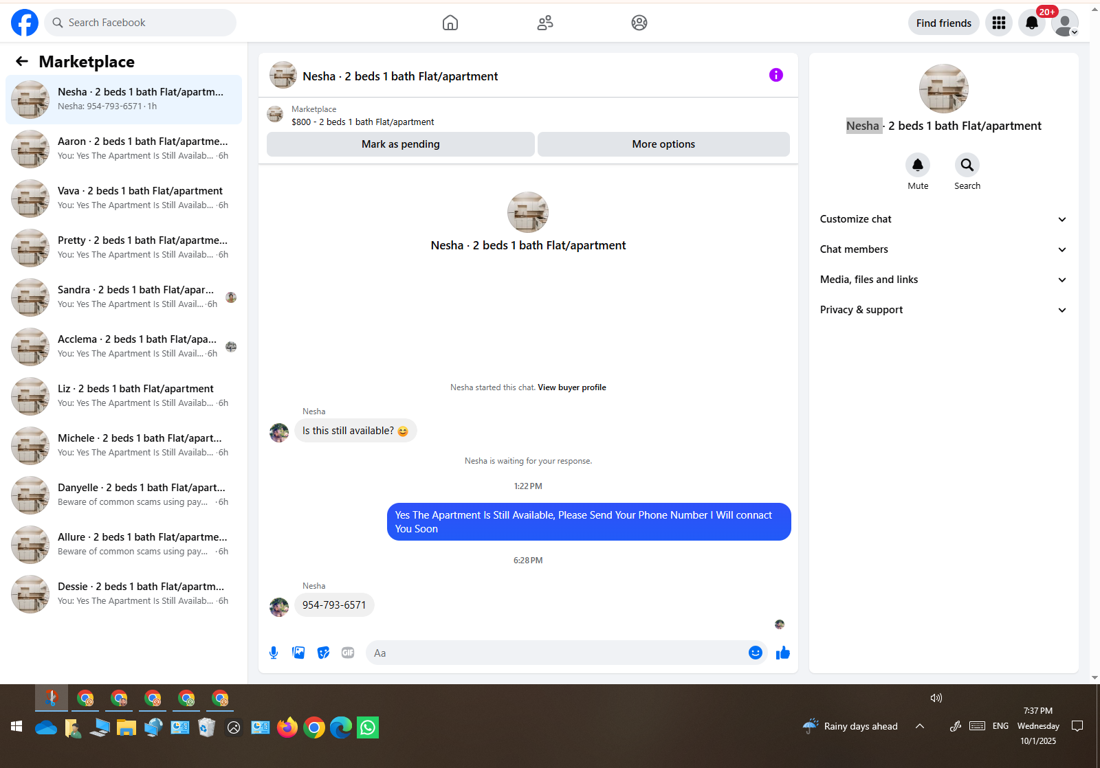The image size is (1100, 768).
Task: Open the Aaron conversation in the list
Action: 124,149
